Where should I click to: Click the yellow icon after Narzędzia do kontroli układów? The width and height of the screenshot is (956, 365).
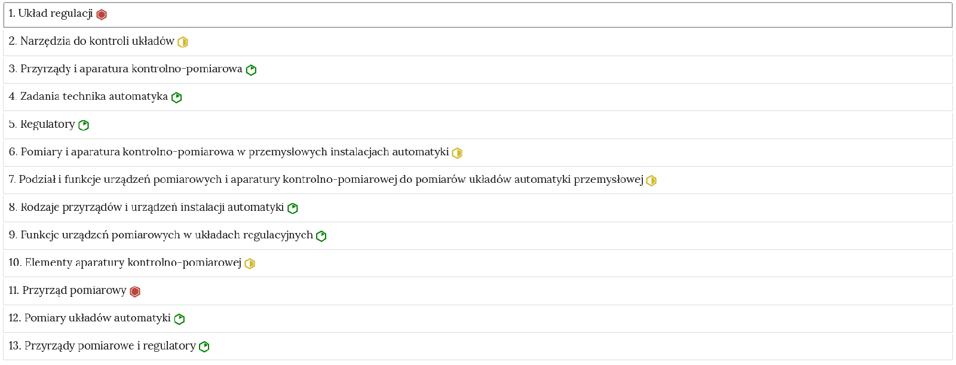[x=183, y=42]
